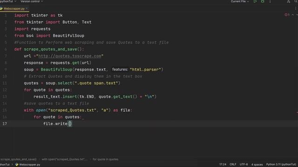The image size is (298, 167).
Task: Open the pythonTut project dropdown
Action: point(8,1)
